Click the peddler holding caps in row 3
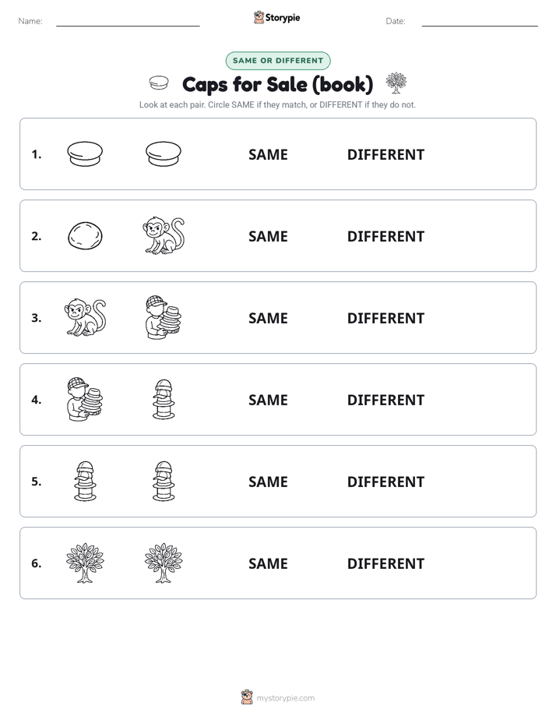The image size is (556, 720). 164,317
